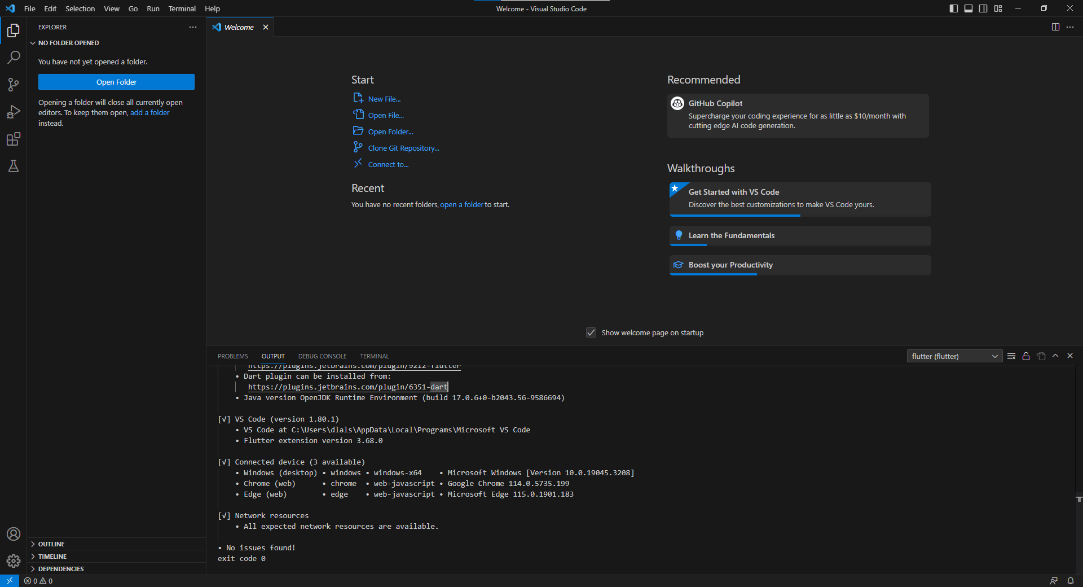Open the Explorer view in activity bar
The height and width of the screenshot is (587, 1083).
pyautogui.click(x=14, y=30)
